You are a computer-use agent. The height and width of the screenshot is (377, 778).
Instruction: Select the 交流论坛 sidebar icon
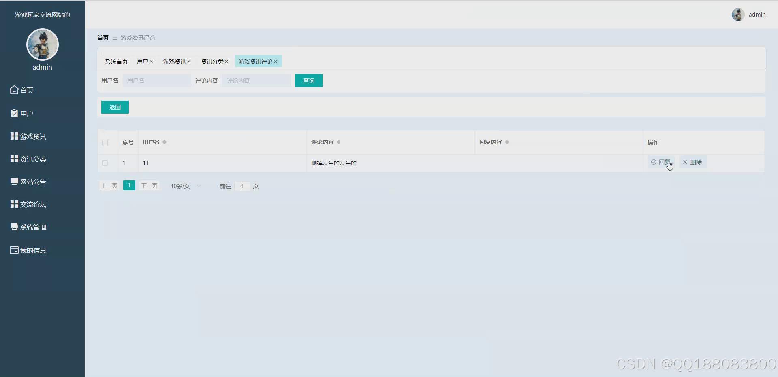pyautogui.click(x=13, y=204)
